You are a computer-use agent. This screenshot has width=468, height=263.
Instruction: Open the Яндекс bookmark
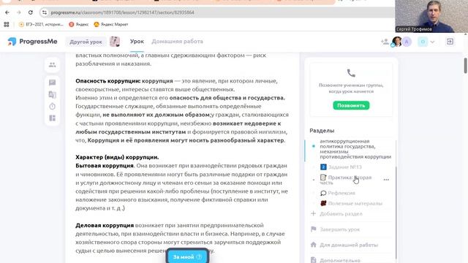(x=79, y=24)
